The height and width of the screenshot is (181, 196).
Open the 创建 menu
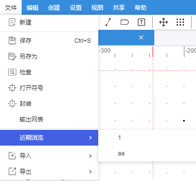(x=54, y=7)
